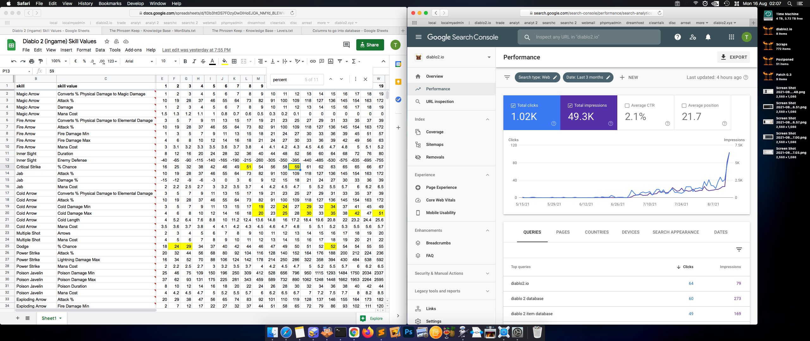Switch to the DEVICES tab

[x=631, y=232]
